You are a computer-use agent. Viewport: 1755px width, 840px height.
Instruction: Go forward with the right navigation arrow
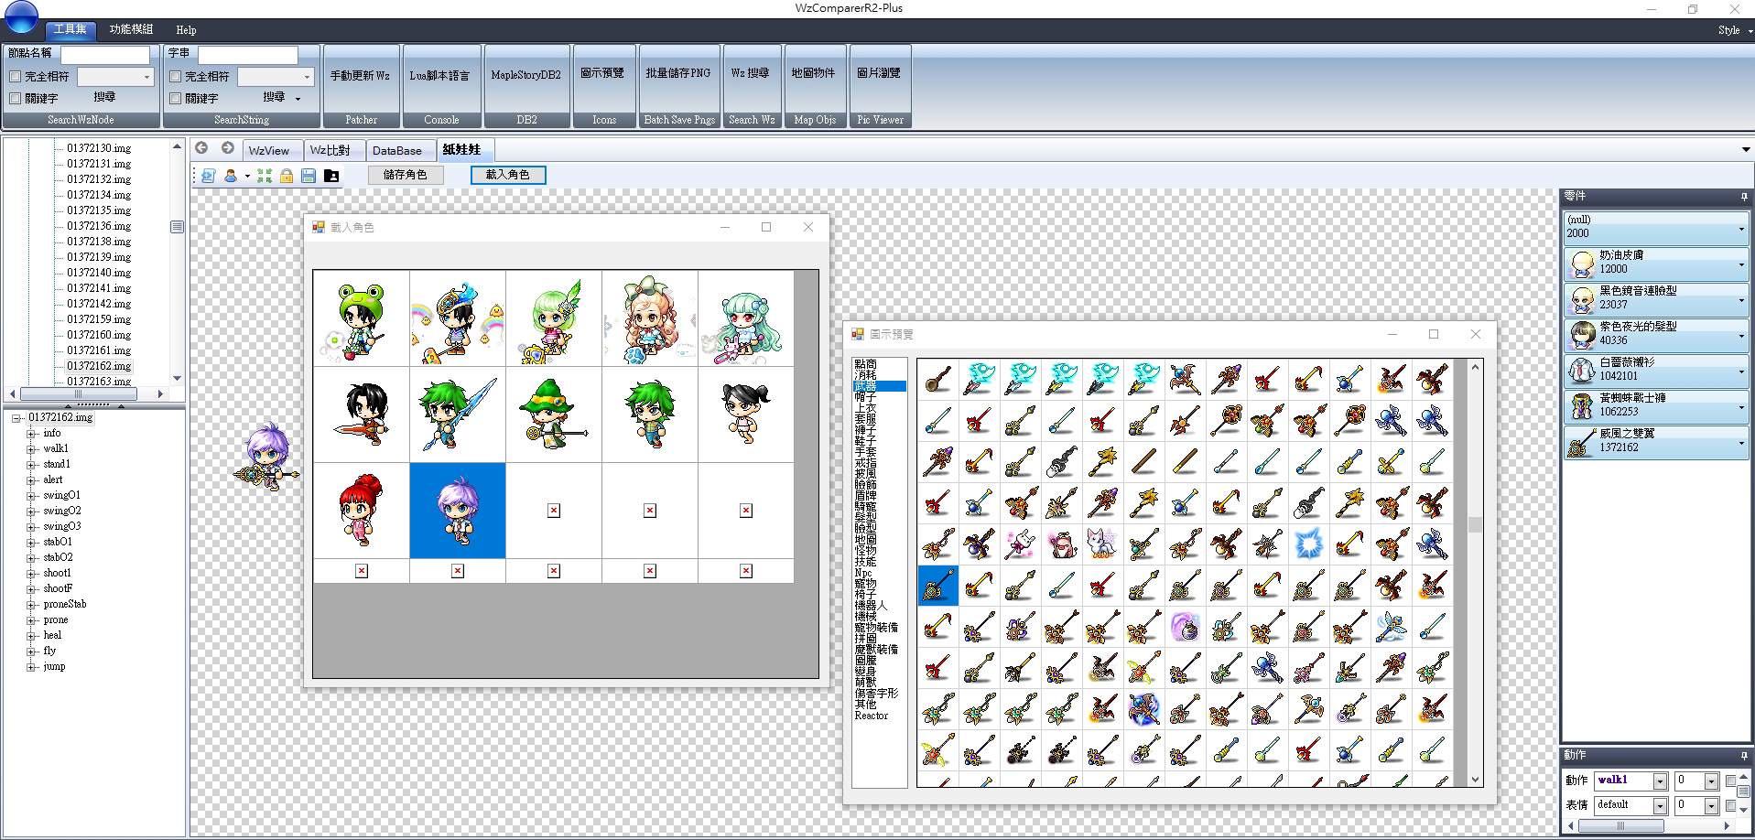[x=227, y=148]
